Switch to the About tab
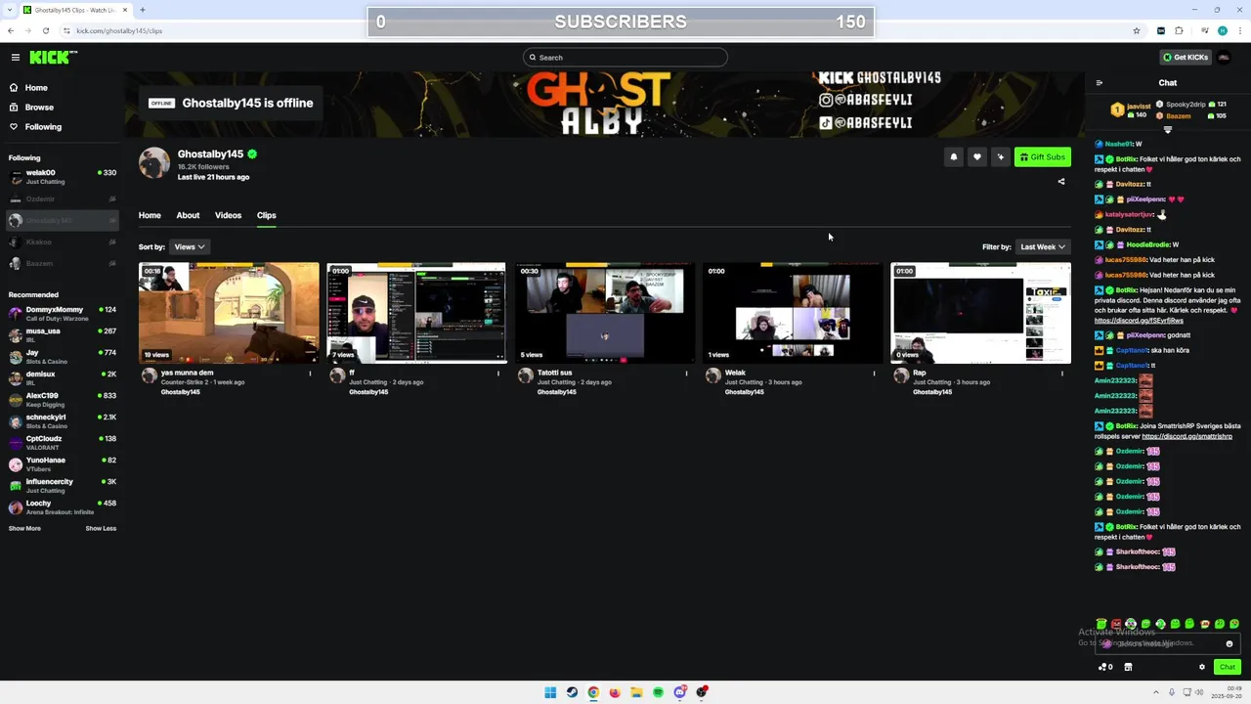Viewport: 1251px width, 704px height. (x=188, y=215)
